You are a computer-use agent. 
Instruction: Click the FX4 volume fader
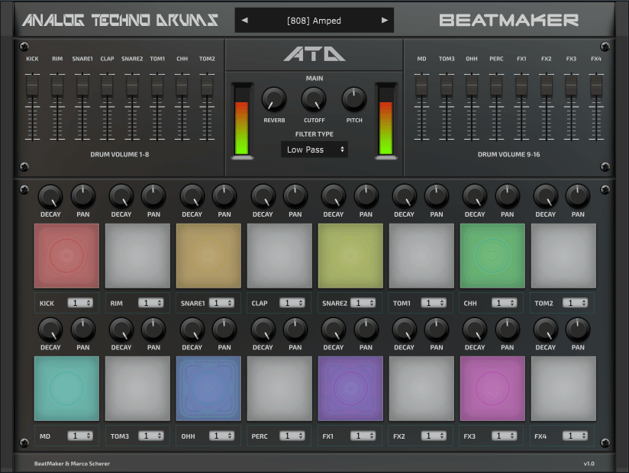click(x=595, y=85)
